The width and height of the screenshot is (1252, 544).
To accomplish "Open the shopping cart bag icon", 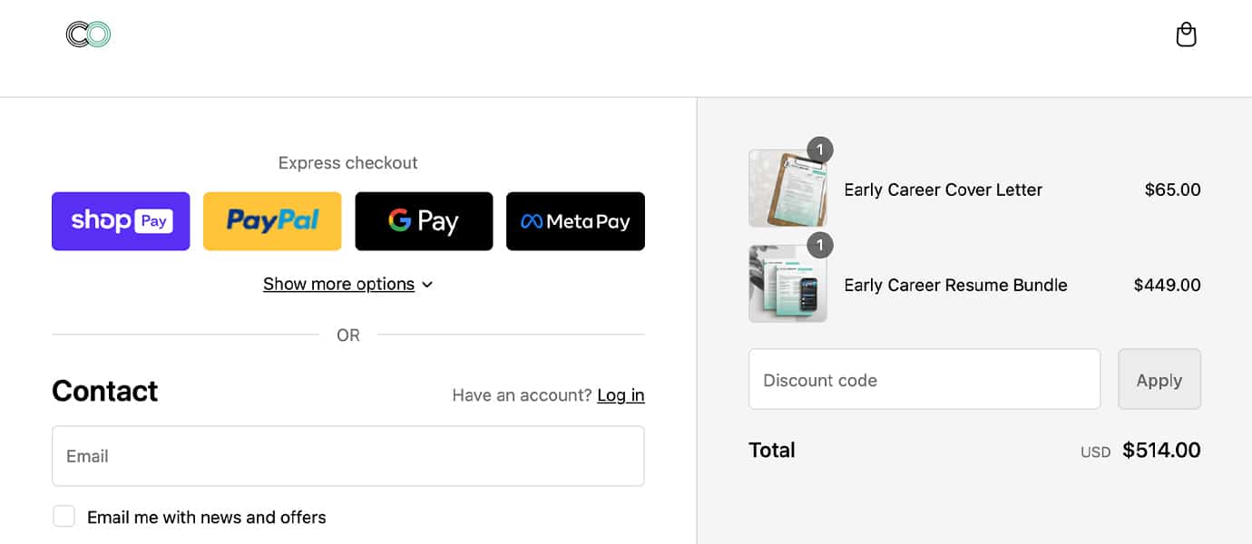I will 1186,34.
